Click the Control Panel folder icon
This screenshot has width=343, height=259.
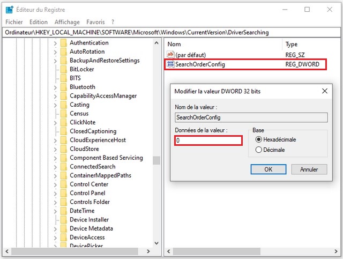pos(63,193)
